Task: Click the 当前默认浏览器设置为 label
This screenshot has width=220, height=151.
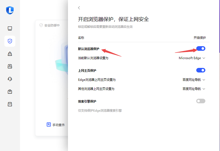Action: point(93,58)
